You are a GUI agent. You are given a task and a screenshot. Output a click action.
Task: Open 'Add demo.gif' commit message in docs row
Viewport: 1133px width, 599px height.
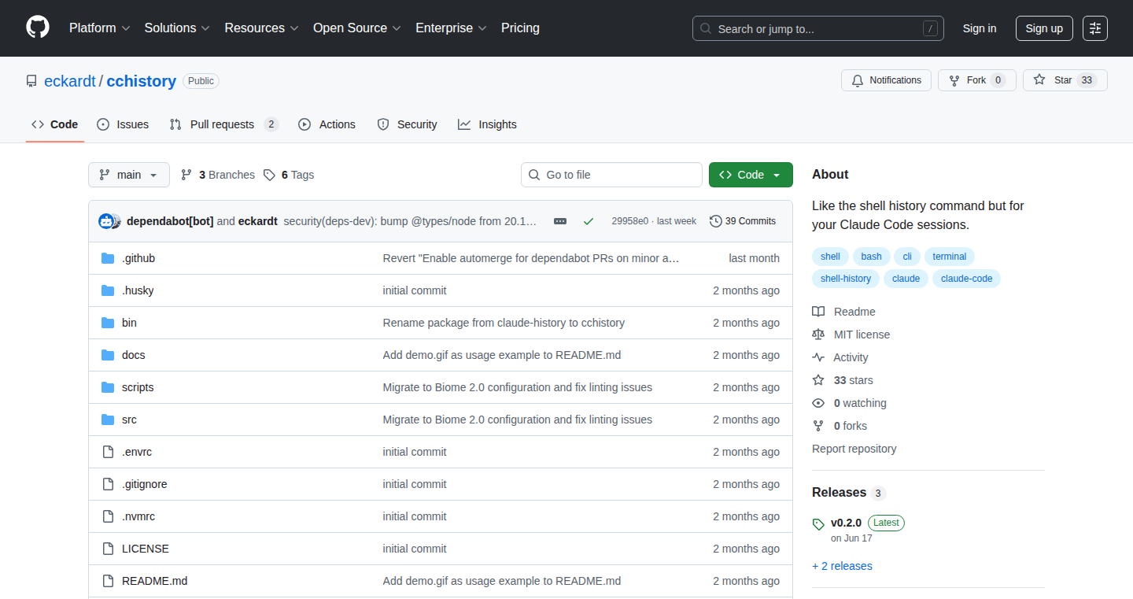(x=502, y=355)
